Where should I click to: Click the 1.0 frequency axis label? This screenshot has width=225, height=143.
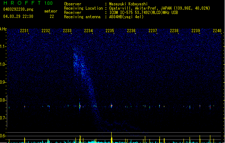(3, 64)
